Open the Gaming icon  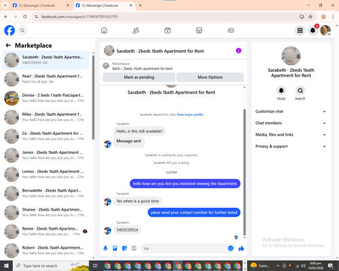pyautogui.click(x=231, y=30)
